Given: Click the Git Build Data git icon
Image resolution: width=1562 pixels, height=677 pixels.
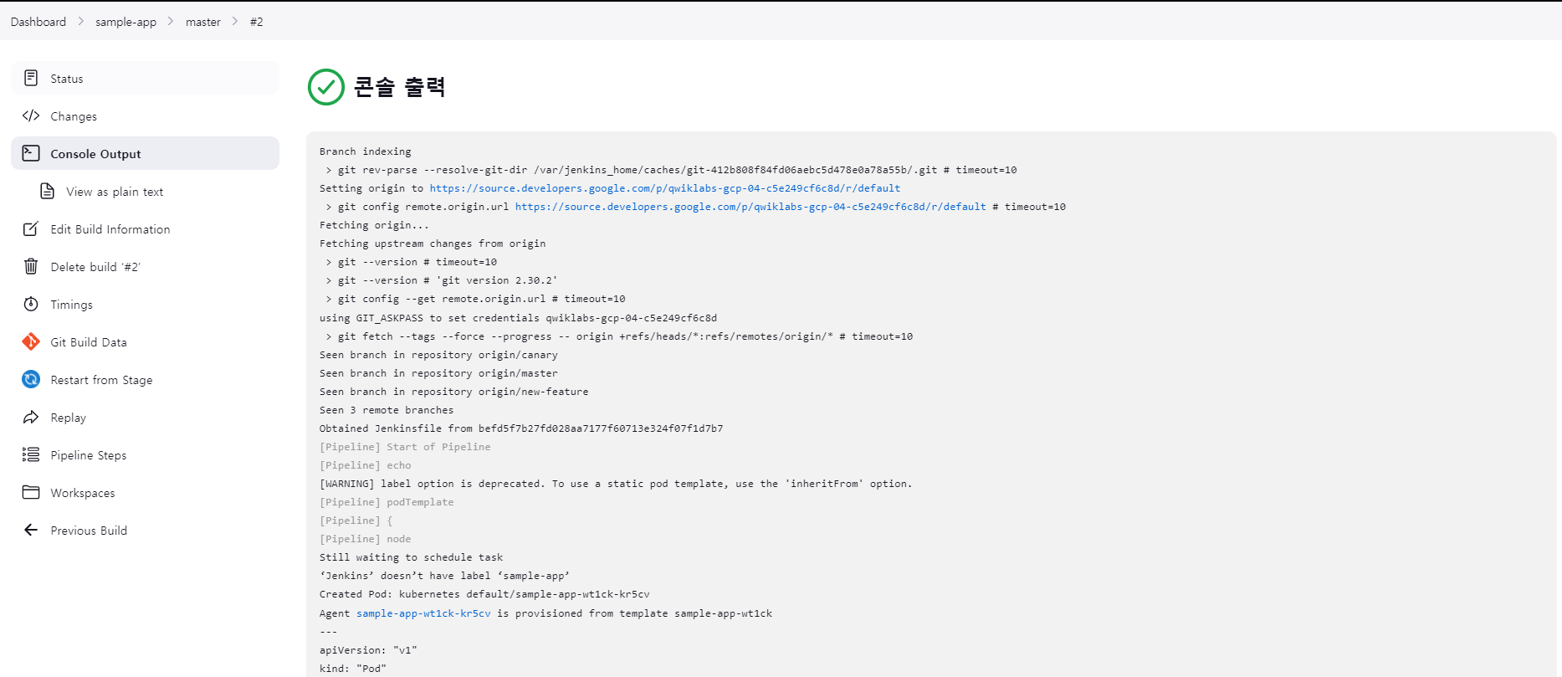Looking at the screenshot, I should (x=31, y=341).
